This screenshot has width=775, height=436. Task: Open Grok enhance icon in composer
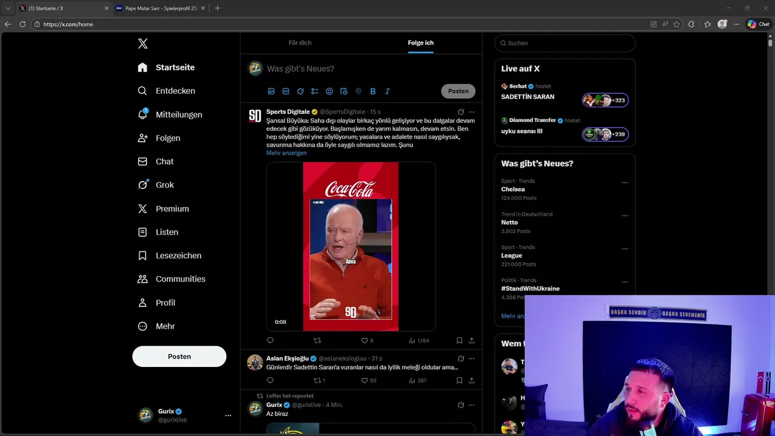tap(300, 91)
